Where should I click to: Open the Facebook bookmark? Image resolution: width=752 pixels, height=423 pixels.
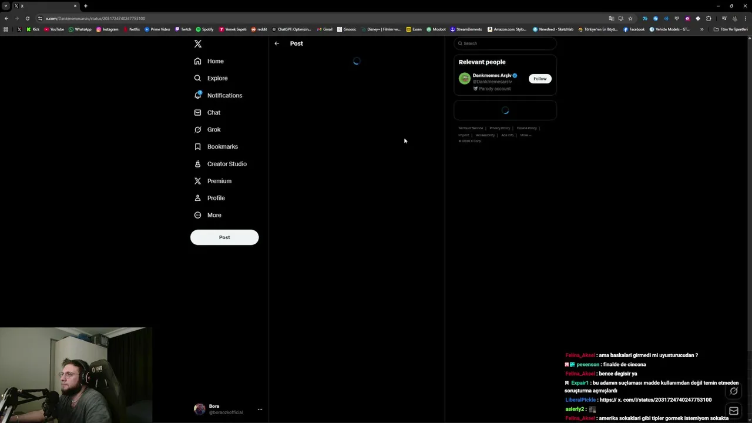634,29
